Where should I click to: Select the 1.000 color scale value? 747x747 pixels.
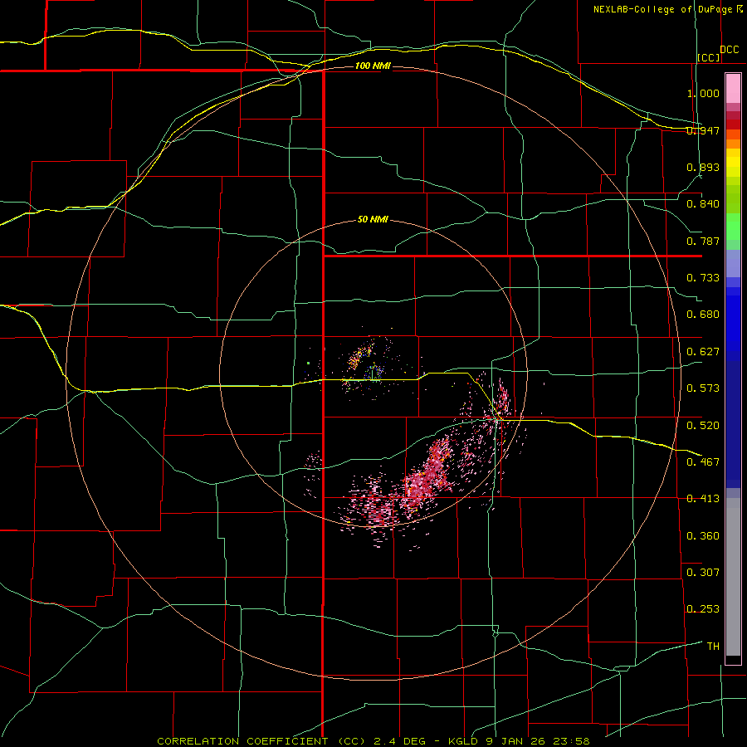pos(703,93)
